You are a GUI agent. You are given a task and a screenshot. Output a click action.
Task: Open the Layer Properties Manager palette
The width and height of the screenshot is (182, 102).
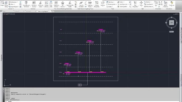181,35
